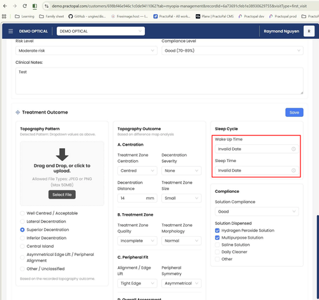Open Treatment Zone Size dropdown
Screen dimensions: 319x300
[x=181, y=198]
